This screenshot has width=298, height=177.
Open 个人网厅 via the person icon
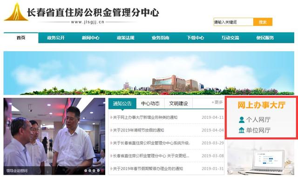pos(242,120)
